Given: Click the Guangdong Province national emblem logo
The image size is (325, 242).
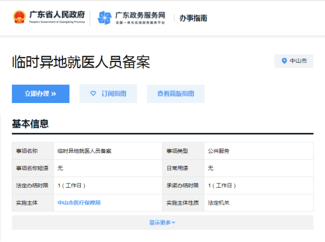Looking at the screenshot, I should pos(19,17).
